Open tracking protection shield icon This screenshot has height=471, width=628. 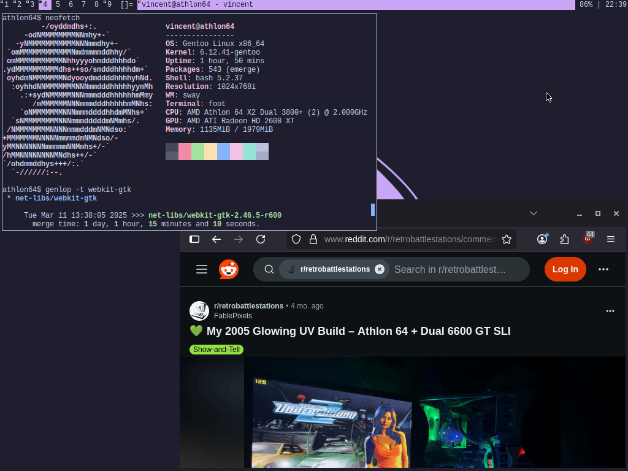[x=296, y=239]
